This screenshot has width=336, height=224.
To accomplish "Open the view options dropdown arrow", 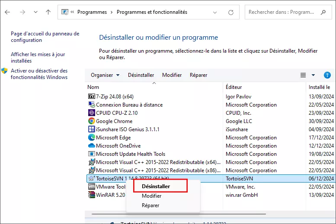I will pos(313,75).
